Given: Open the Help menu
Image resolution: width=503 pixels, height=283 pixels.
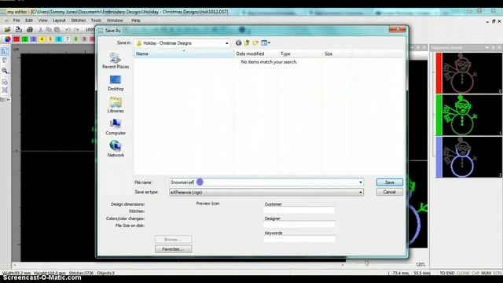Looking at the screenshot, I should tap(136, 20).
